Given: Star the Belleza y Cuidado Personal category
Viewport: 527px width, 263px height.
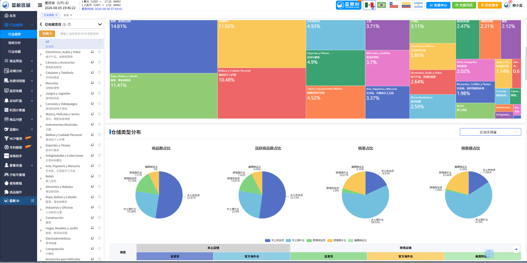Looking at the screenshot, I should tap(99, 135).
